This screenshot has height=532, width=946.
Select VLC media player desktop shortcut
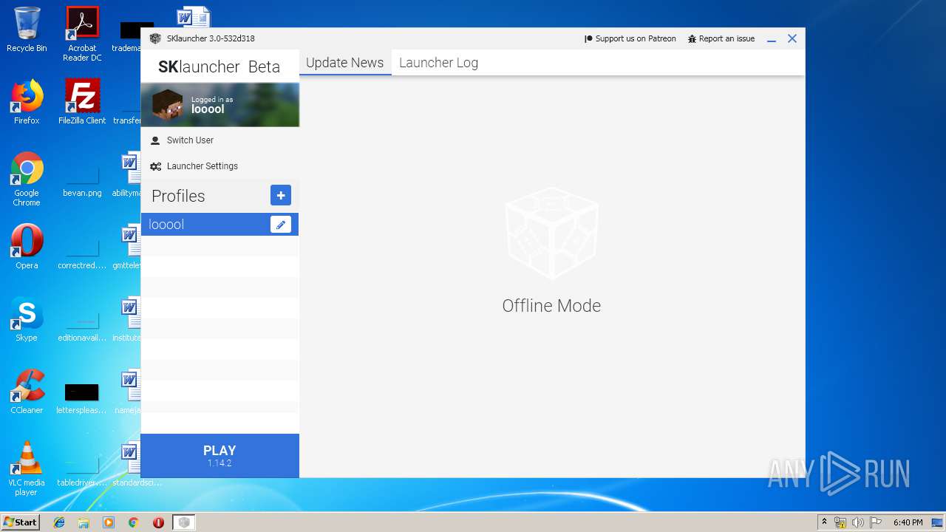[27, 468]
